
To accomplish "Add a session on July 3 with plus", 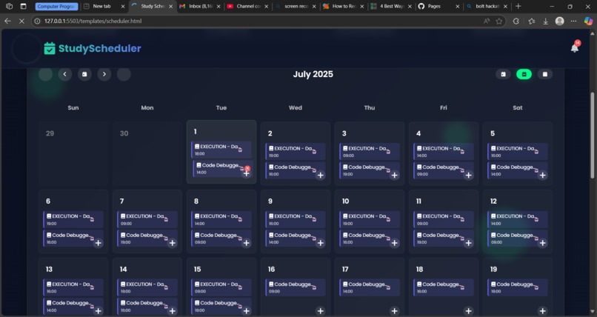I will point(395,175).
